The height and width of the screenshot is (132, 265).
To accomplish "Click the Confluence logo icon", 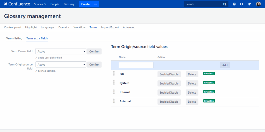I will (x=6, y=4).
